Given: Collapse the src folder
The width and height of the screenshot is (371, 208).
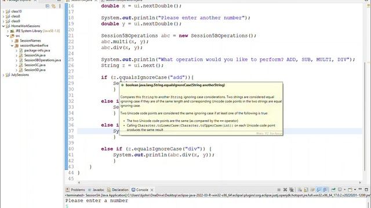Looking at the screenshot, I should click(8, 36).
